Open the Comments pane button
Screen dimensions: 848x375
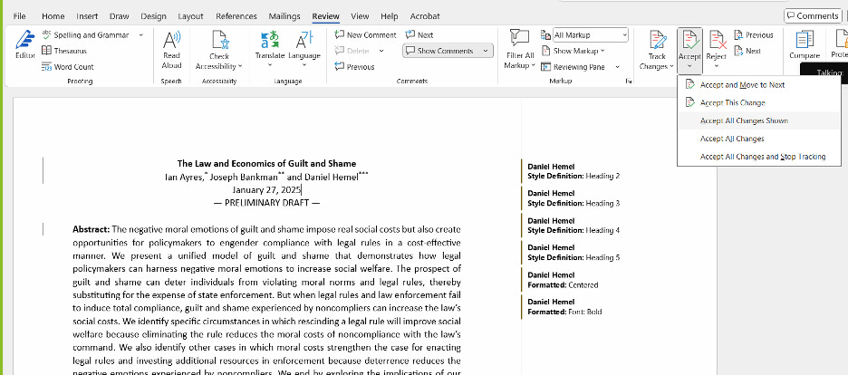coord(813,15)
